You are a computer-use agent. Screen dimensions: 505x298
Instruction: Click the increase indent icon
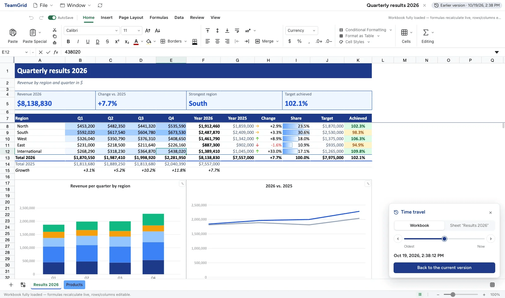247,41
